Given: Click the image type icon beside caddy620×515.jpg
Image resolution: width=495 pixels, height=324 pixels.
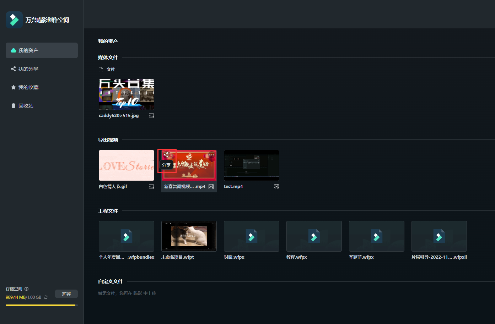Looking at the screenshot, I should (x=151, y=116).
